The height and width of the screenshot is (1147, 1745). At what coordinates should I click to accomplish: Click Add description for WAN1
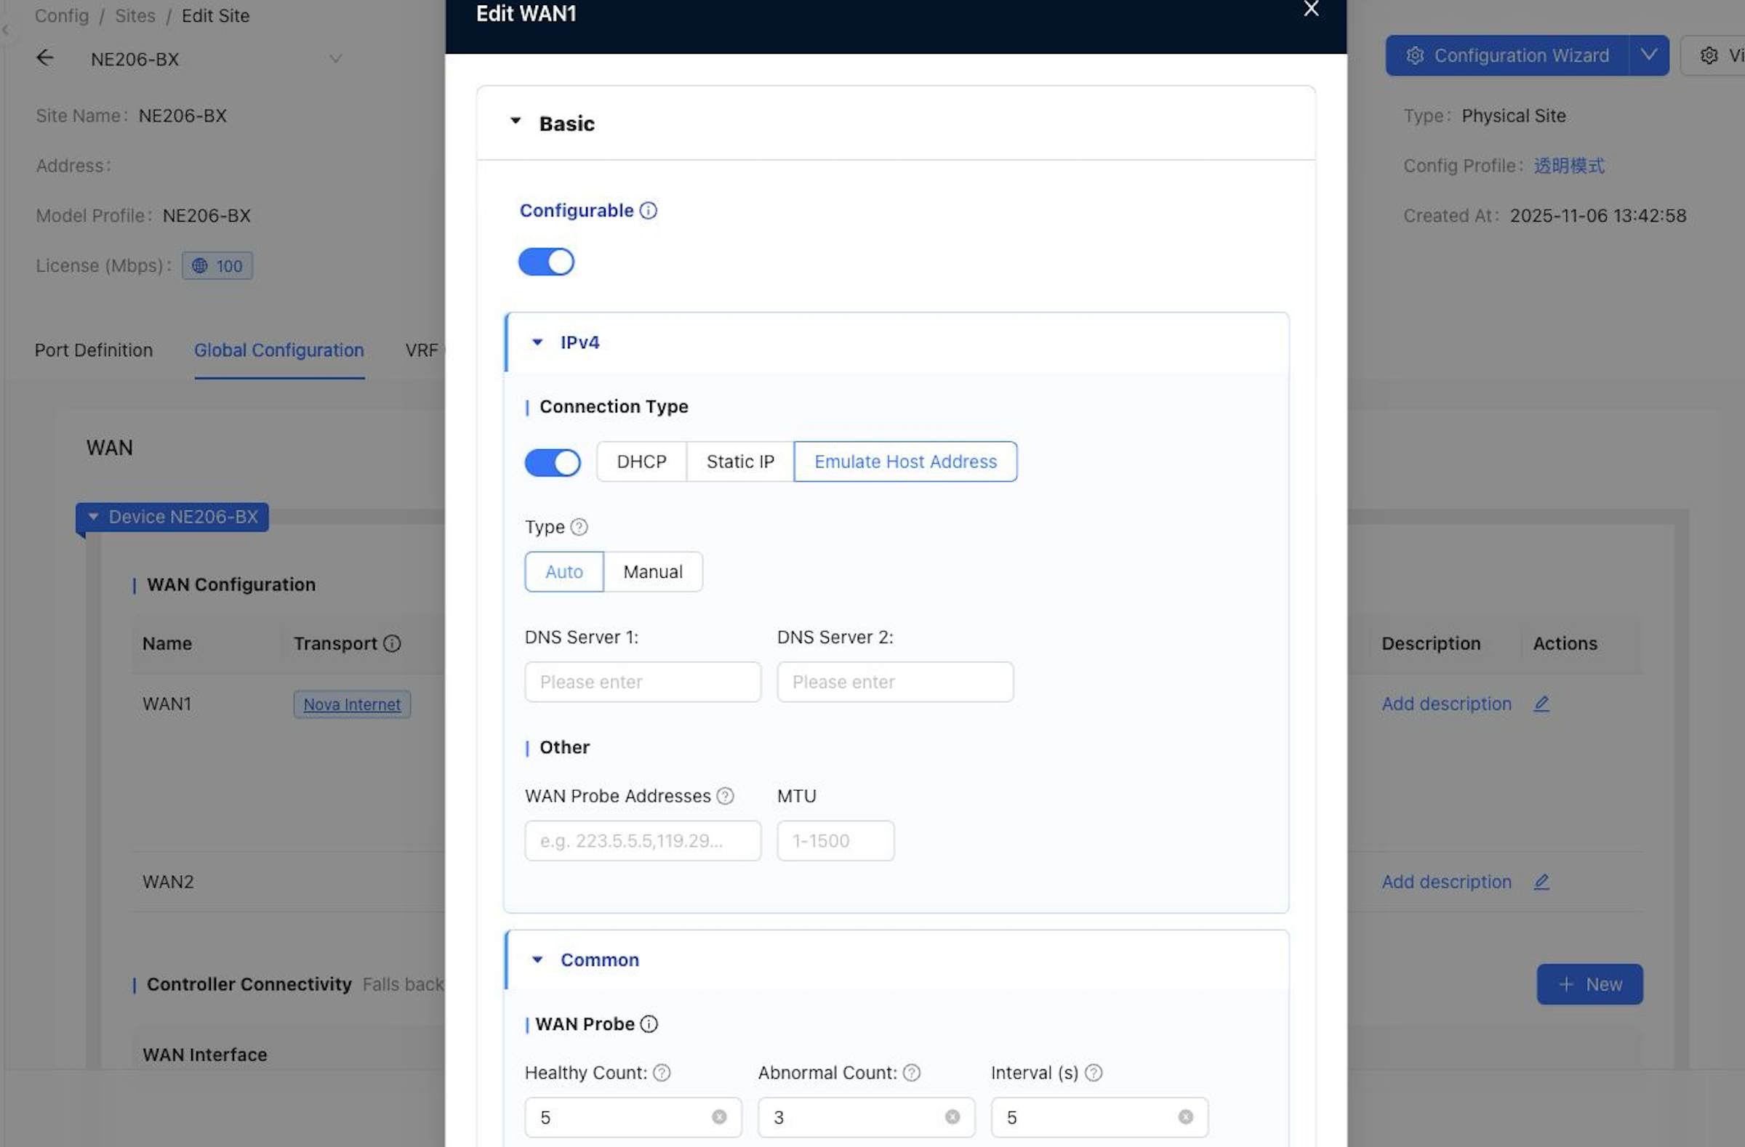[x=1447, y=704]
